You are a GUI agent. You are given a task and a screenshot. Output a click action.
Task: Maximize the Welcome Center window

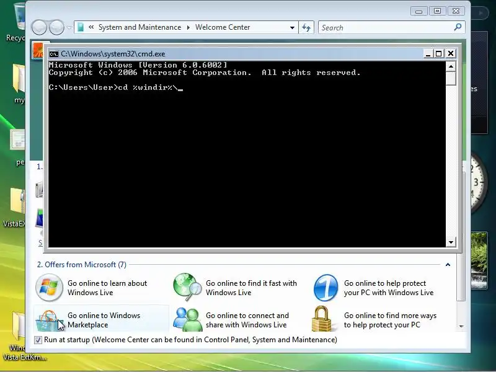pyautogui.click(x=437, y=11)
